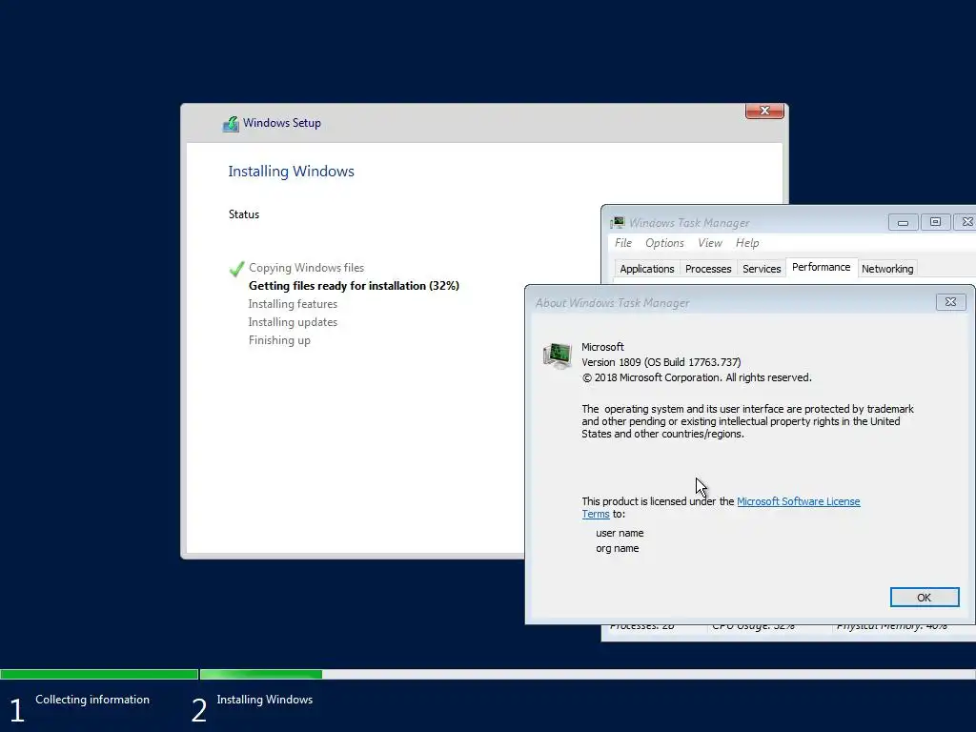976x732 pixels.
Task: Open the Microsoft Software License Terms link
Action: click(798, 501)
